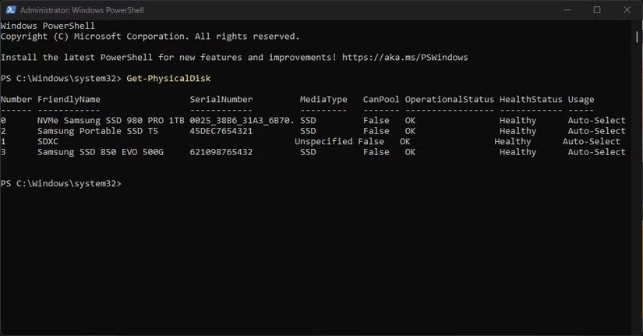The image size is (643, 336).
Task: Click the SerialNumber column header
Action: 221,100
